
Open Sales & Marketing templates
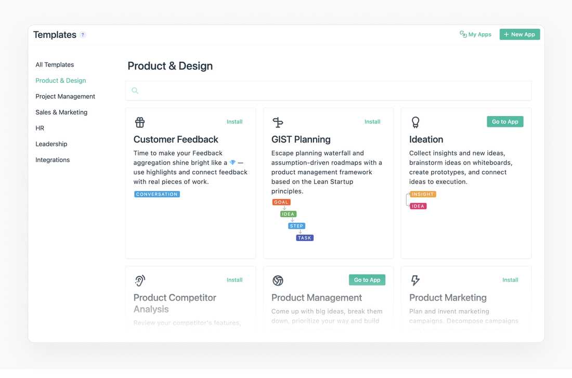(61, 112)
